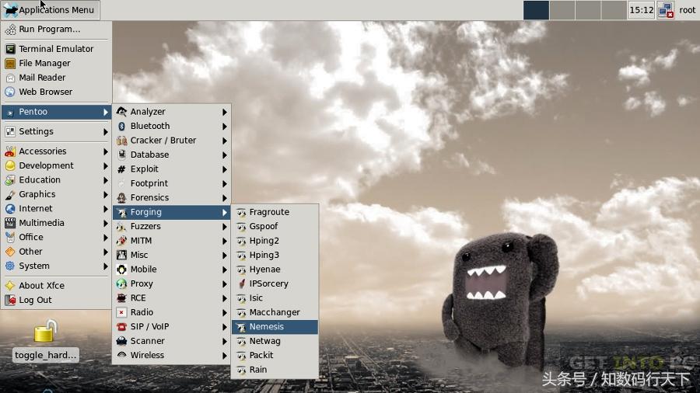Expand the Wireless submenu arrow

[225, 356]
